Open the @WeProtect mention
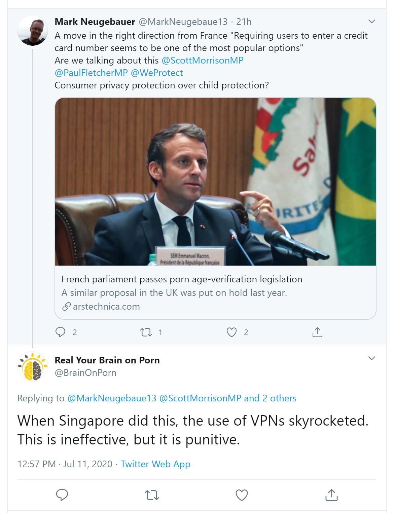The height and width of the screenshot is (513, 393). [157, 73]
